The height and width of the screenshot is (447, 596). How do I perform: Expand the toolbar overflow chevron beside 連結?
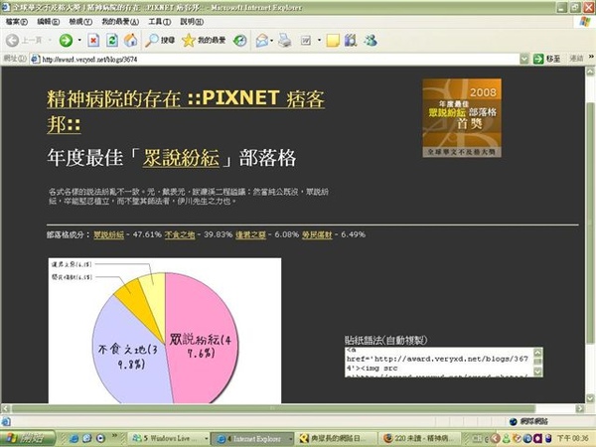click(x=591, y=57)
